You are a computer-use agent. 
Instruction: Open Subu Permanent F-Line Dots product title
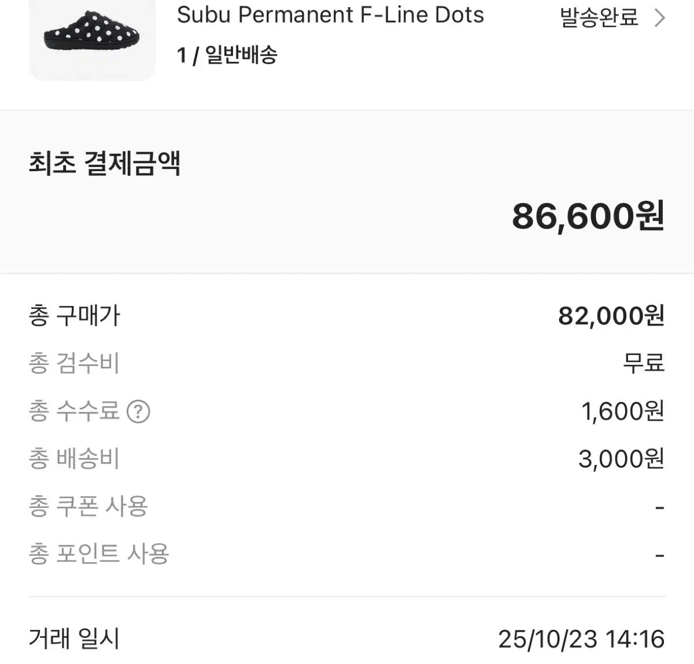click(330, 15)
